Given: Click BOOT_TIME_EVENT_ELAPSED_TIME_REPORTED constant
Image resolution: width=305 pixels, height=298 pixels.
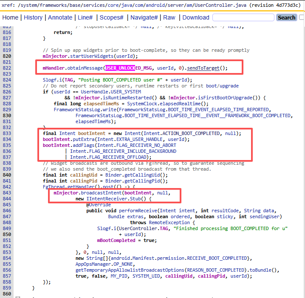Looking at the screenshot, I should click(218, 110).
